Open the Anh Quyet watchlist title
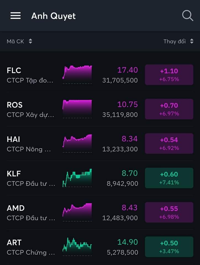This screenshot has width=200, height=265. click(53, 16)
